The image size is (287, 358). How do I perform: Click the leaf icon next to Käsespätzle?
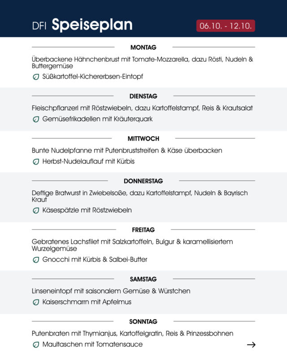click(x=36, y=210)
